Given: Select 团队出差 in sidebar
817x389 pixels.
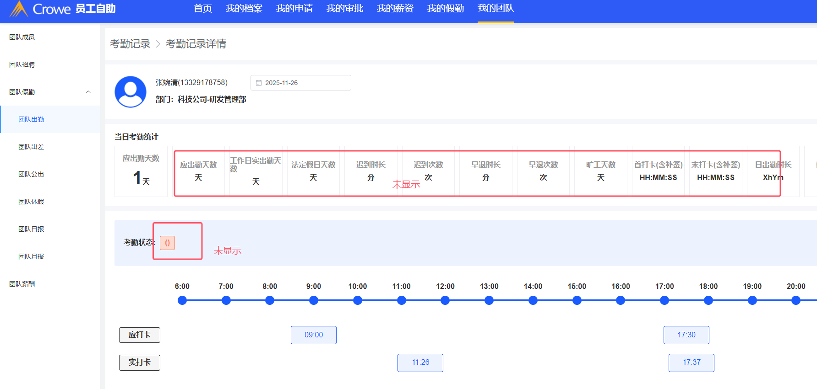Looking at the screenshot, I should pos(31,147).
